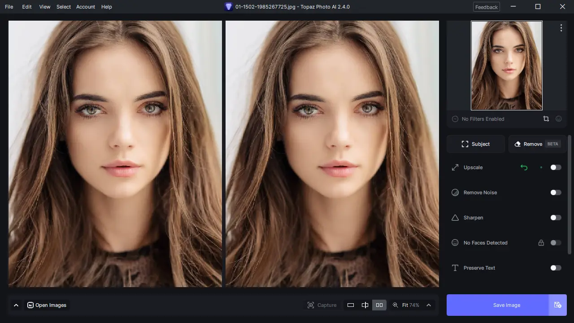Open the Select menu

[64, 7]
